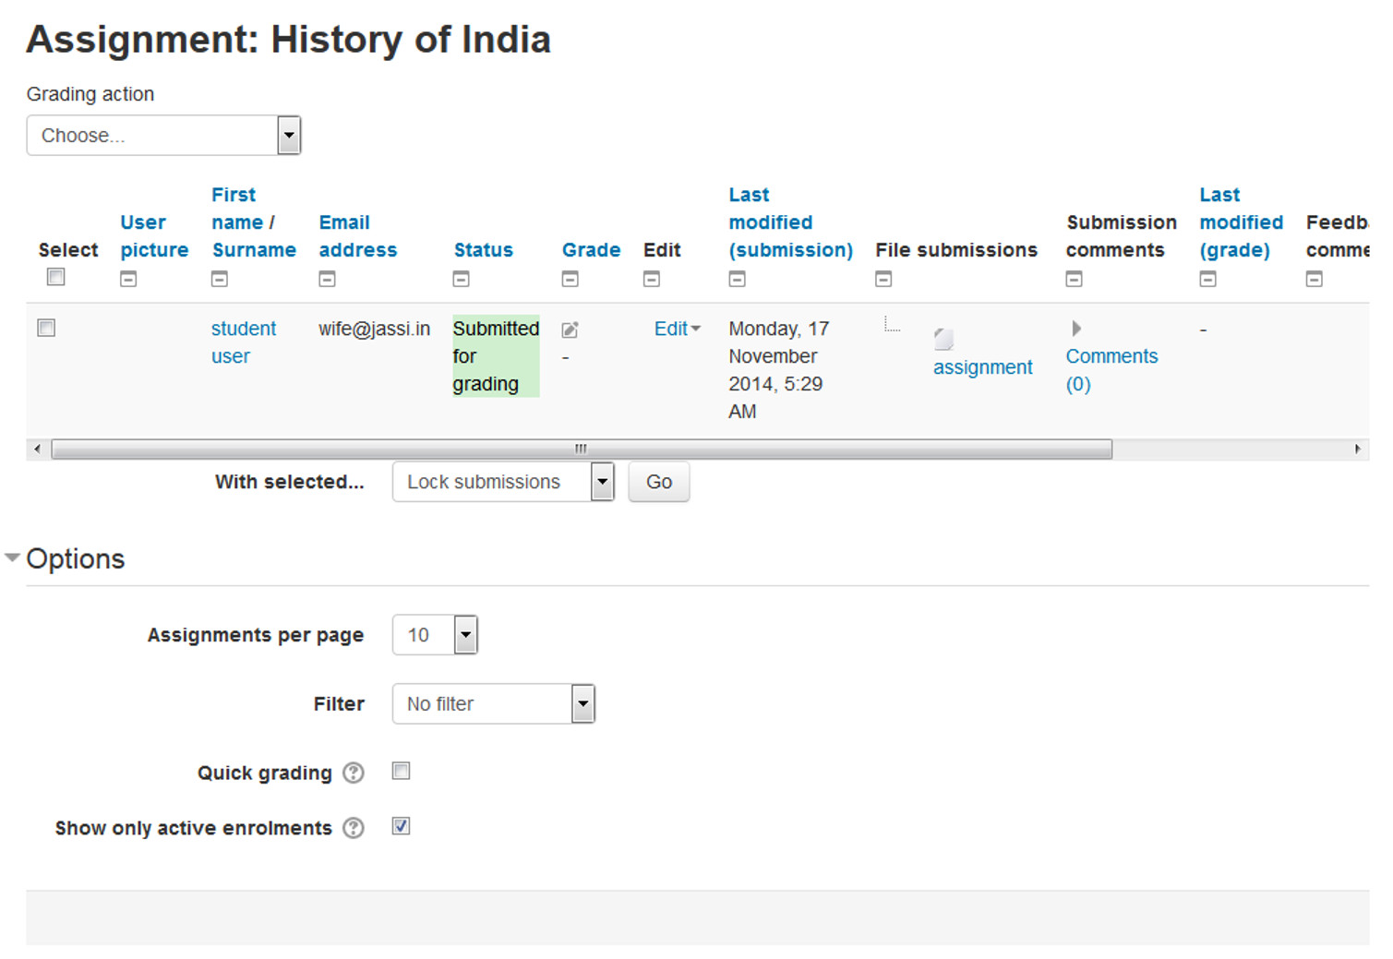This screenshot has height=959, width=1393.
Task: Collapse the Options section
Action: [x=13, y=558]
